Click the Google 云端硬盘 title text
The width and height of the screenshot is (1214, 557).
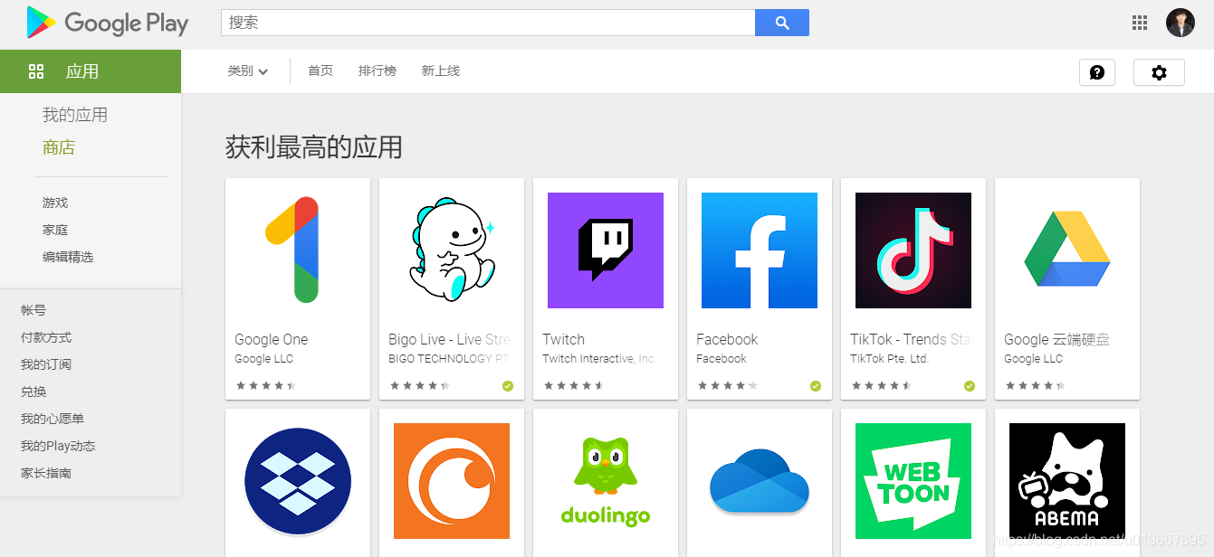click(1057, 339)
